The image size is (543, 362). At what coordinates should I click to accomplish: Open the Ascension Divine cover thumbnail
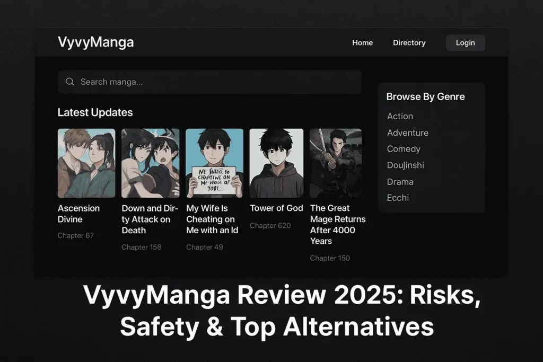(86, 163)
